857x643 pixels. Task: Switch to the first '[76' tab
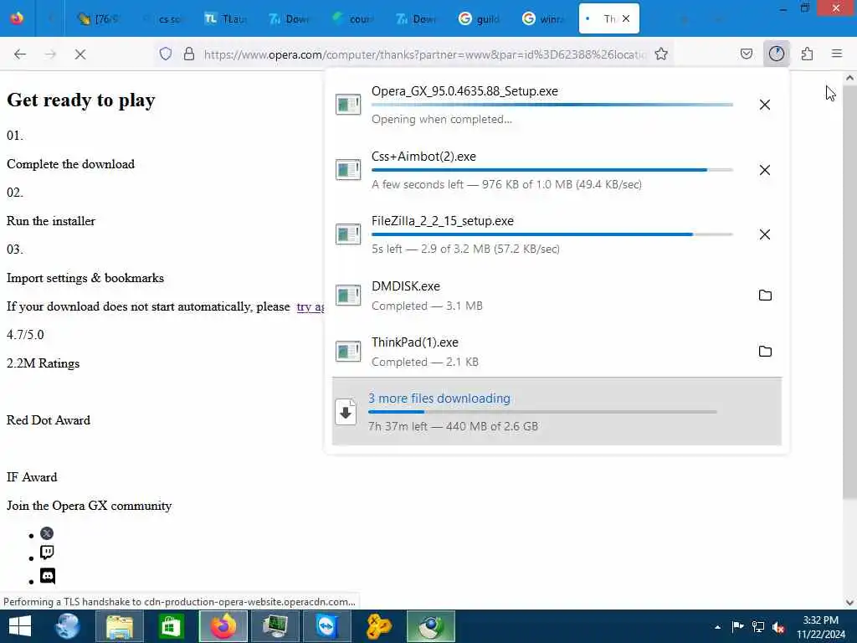(99, 19)
